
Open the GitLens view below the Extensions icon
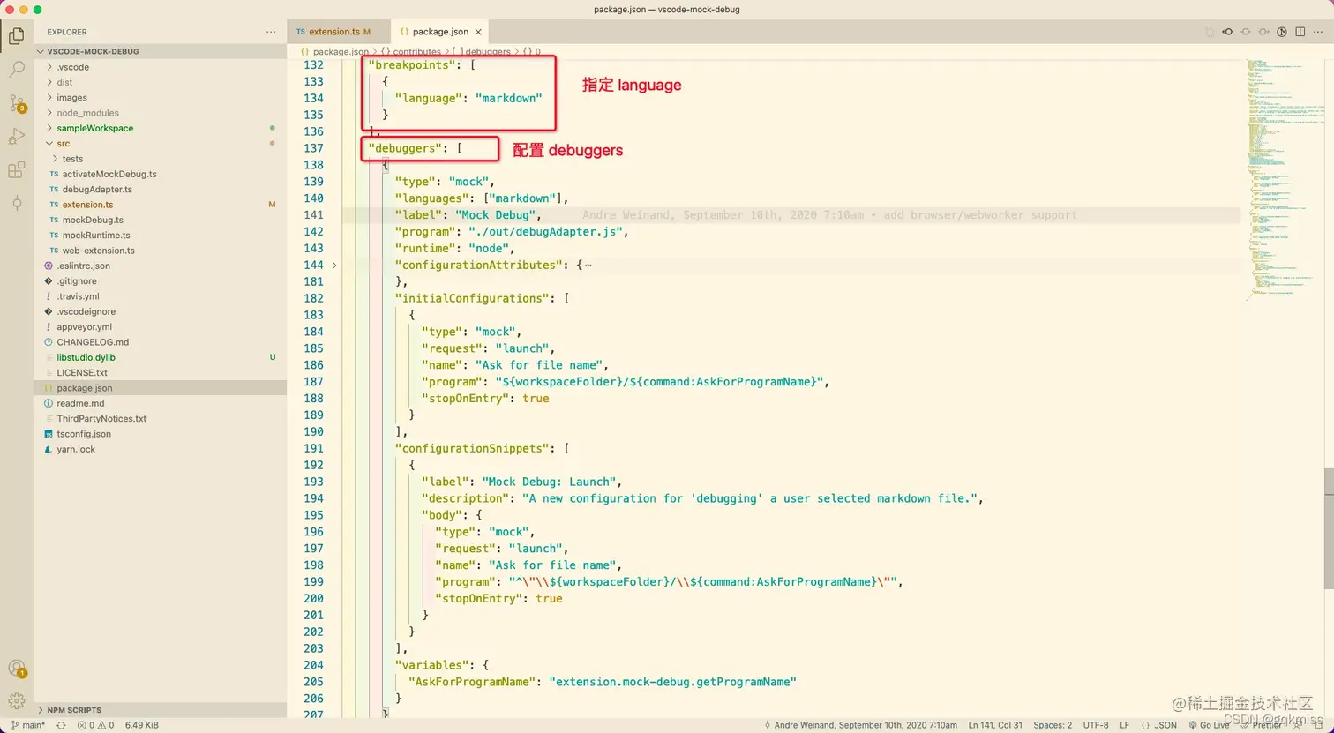[x=17, y=204]
